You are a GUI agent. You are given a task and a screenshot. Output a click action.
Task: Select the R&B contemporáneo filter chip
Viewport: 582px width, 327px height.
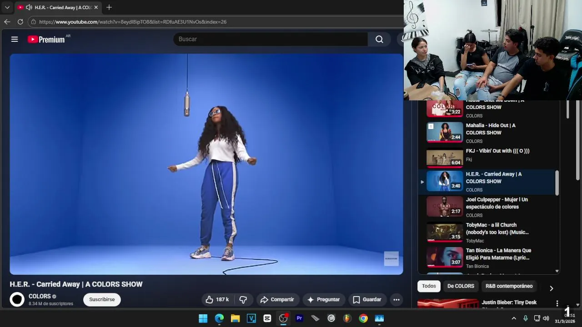509,286
